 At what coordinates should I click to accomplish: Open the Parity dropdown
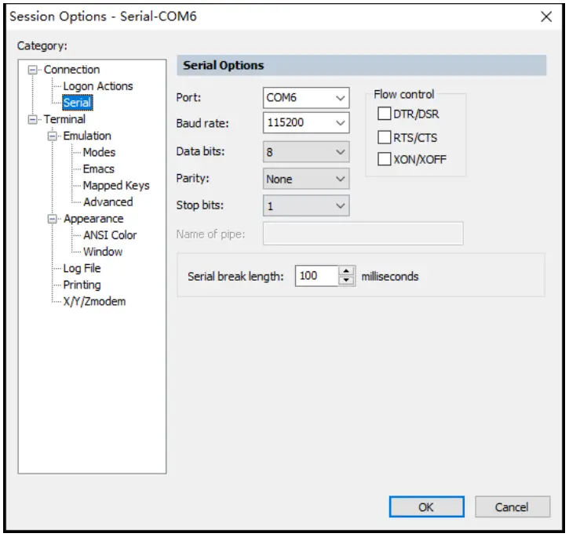click(x=340, y=179)
